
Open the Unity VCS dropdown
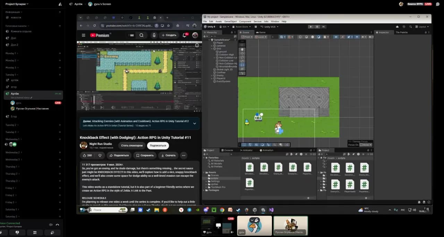(269, 27)
